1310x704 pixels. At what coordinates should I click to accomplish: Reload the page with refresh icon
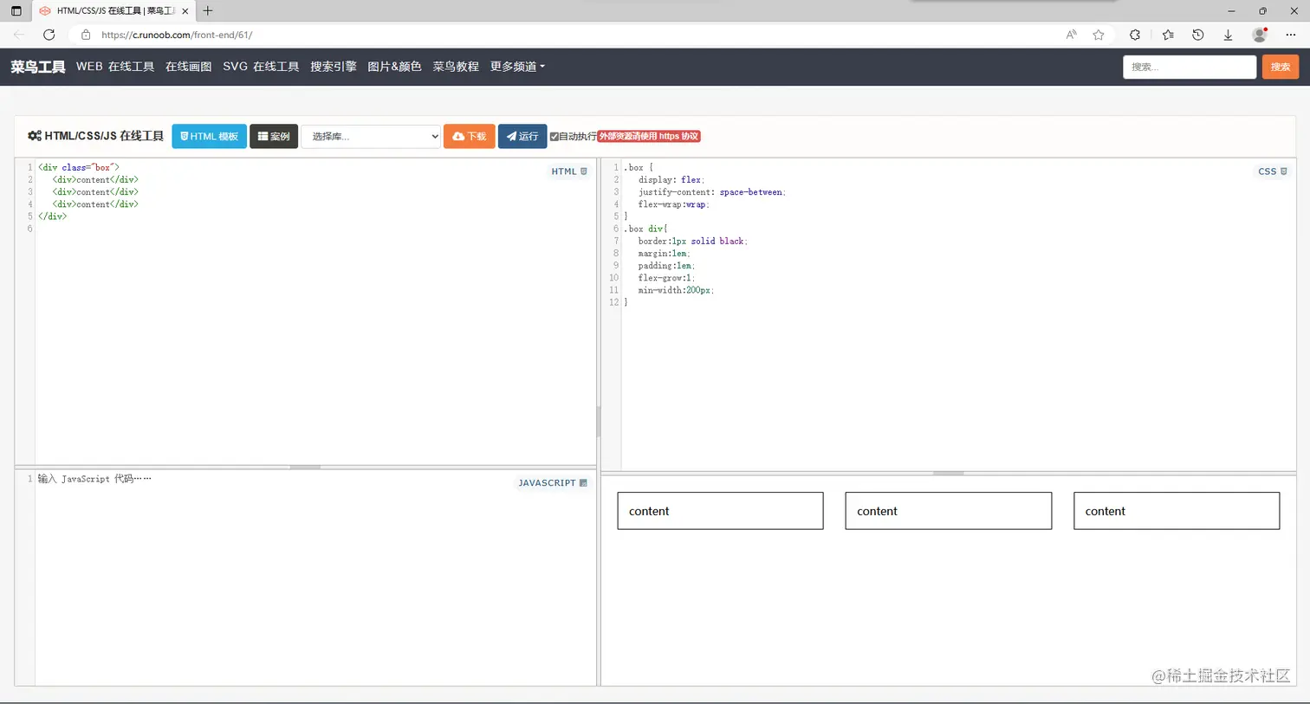[x=49, y=35]
